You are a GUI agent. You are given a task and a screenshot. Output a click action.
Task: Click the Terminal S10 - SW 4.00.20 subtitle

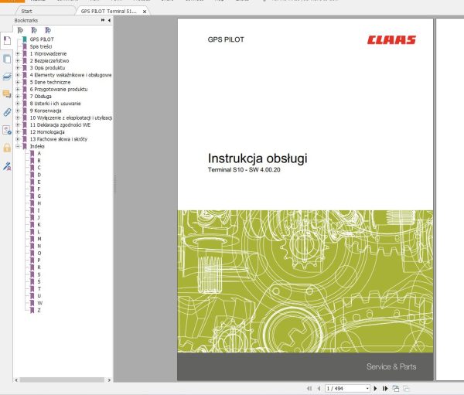click(244, 170)
